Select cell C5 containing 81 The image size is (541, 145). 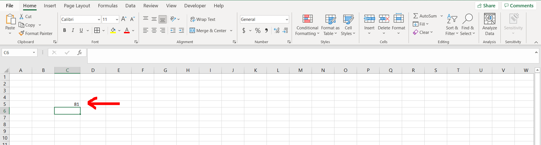coord(67,104)
